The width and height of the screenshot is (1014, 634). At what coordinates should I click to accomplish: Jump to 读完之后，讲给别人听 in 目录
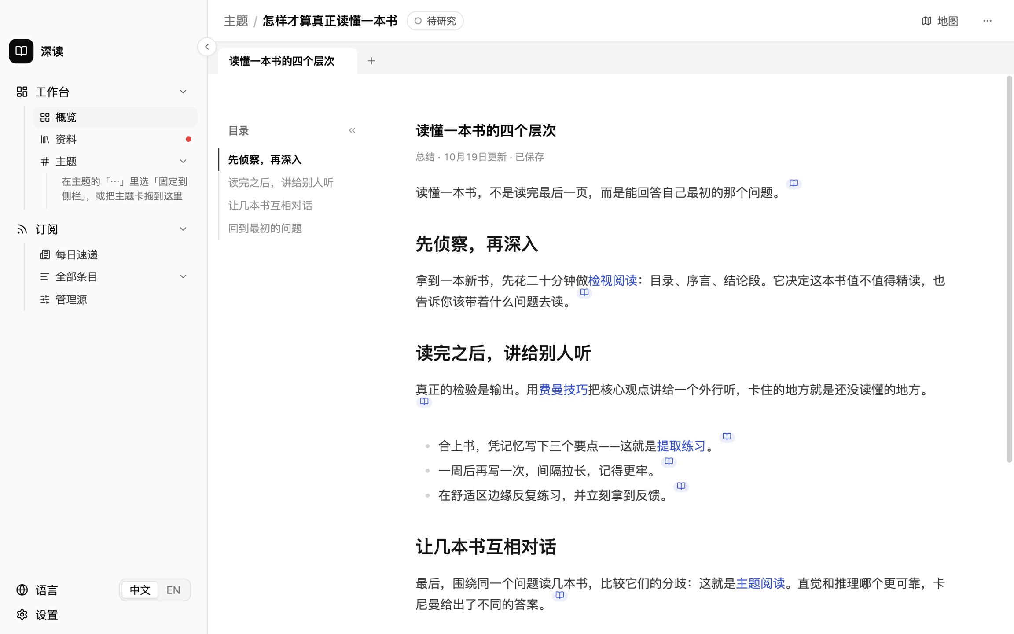pyautogui.click(x=281, y=182)
